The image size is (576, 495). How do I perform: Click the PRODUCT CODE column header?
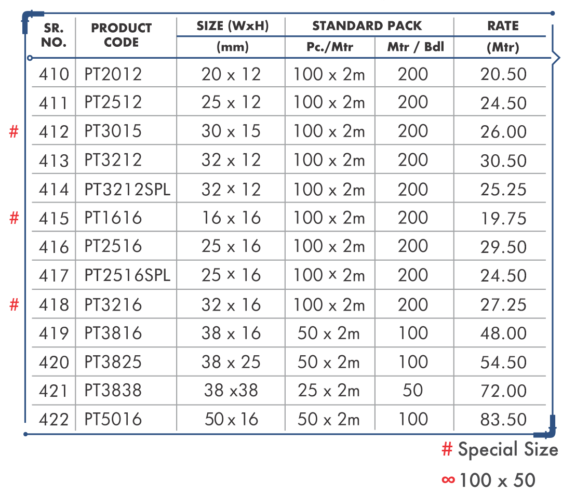[x=122, y=35]
